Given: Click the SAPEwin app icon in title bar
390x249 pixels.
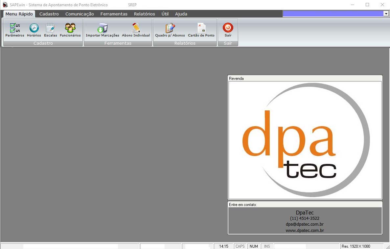Looking at the screenshot, I should click(x=5, y=5).
